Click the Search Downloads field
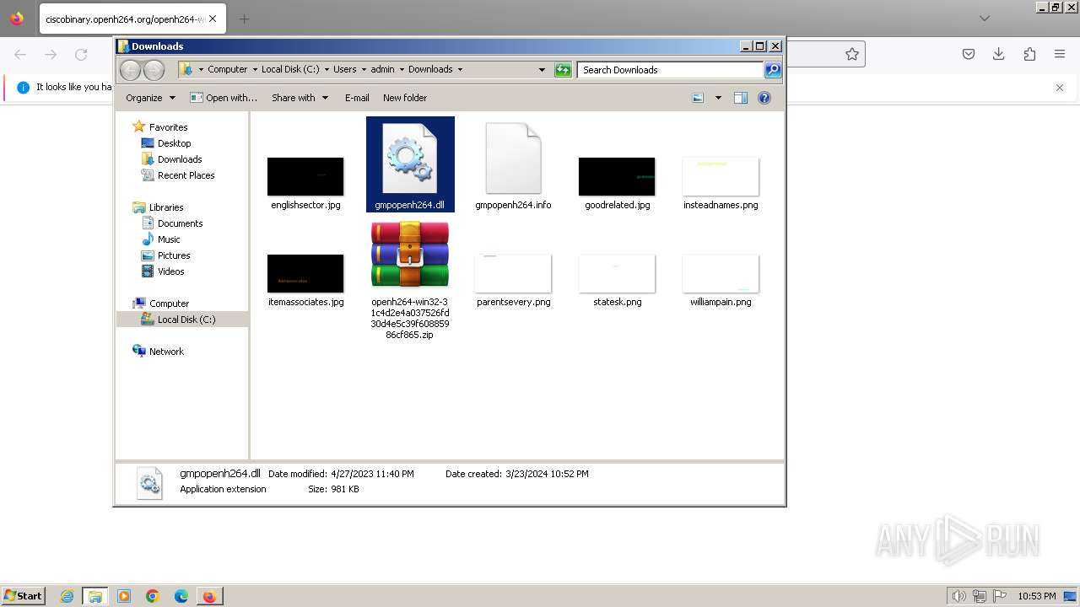1080x607 pixels. [670, 70]
